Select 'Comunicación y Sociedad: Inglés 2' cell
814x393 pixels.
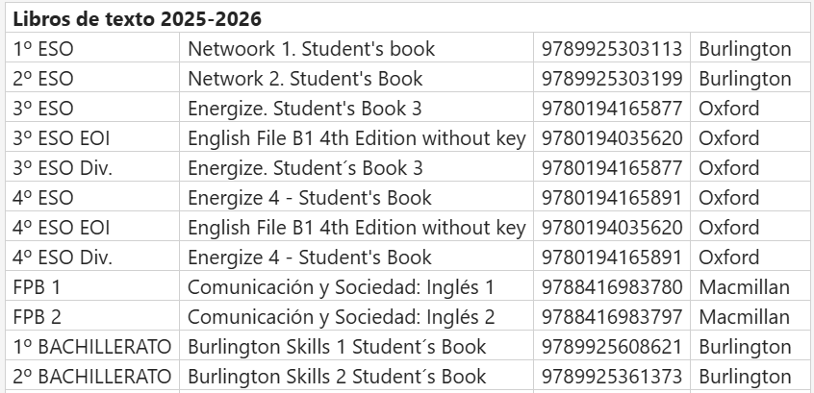[x=341, y=317]
